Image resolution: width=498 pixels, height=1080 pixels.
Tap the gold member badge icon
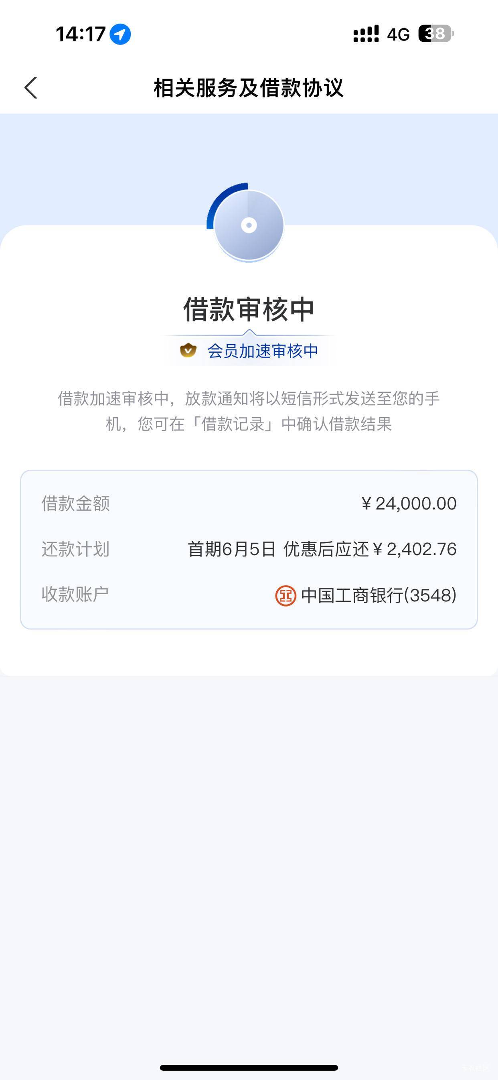[188, 350]
